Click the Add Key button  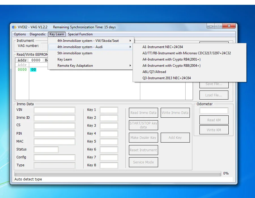point(175,138)
